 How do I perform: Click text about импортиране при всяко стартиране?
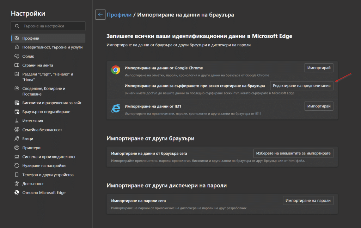click(x=195, y=86)
